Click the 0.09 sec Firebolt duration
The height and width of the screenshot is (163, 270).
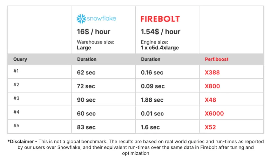[x=152, y=86]
